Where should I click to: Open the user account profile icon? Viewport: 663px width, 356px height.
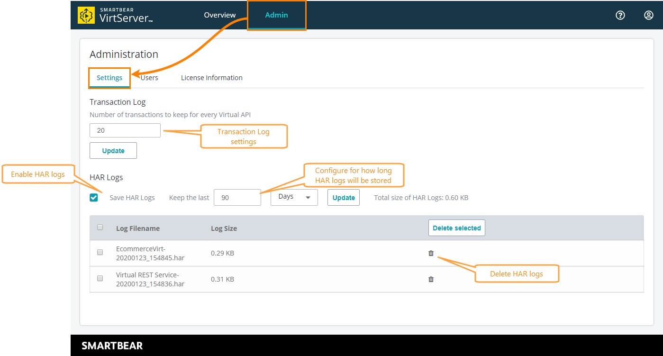click(x=649, y=15)
